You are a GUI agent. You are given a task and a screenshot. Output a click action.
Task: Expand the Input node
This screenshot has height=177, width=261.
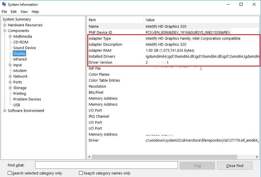tap(10, 65)
